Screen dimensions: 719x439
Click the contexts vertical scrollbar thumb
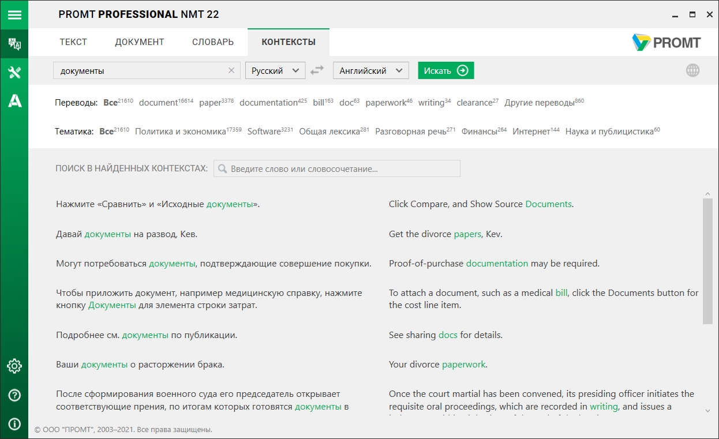707,261
